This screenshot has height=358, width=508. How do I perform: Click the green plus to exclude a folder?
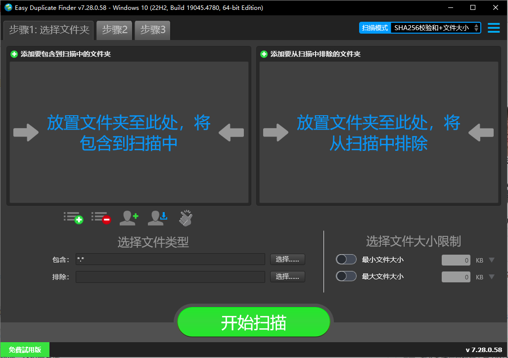pos(263,54)
